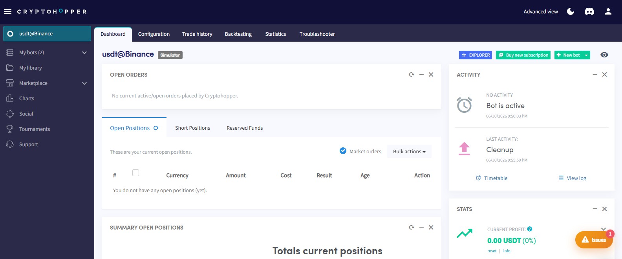
Task: Open My library folder icon
Action: pos(10,68)
